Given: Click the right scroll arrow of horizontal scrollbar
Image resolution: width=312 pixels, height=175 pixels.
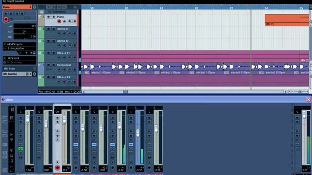Looking at the screenshot, I should (x=285, y=92).
